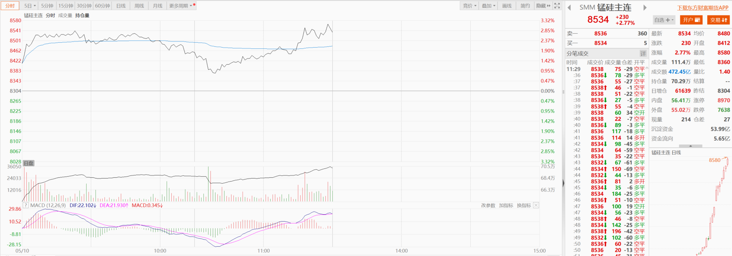Open the 竞价 dropdown
Screen dimensions: 732x256
click(x=469, y=6)
